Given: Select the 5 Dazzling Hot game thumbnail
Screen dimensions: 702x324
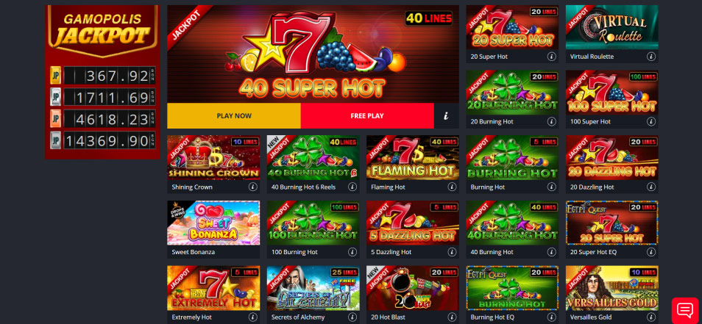Looking at the screenshot, I should click(413, 223).
